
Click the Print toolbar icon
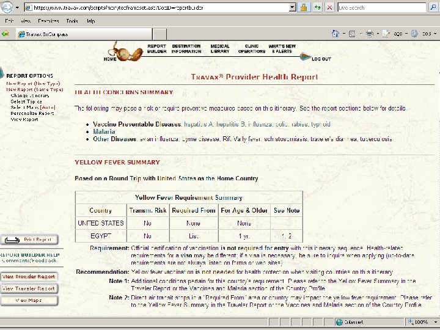click(x=370, y=34)
